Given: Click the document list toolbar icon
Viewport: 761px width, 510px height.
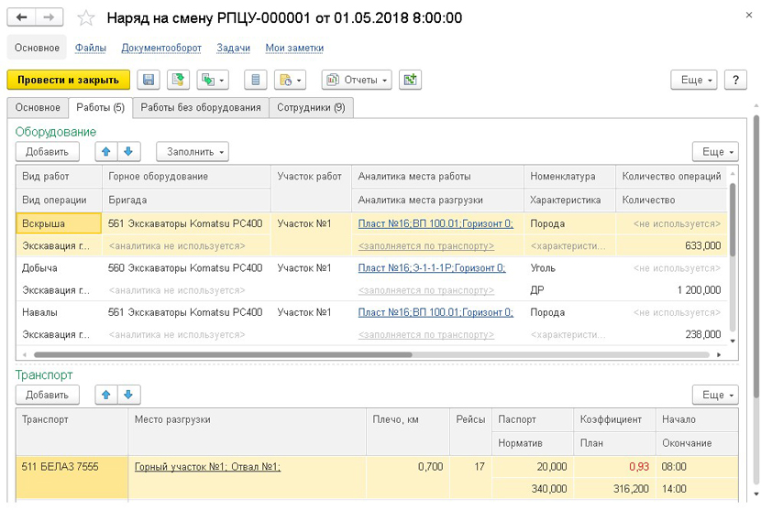Looking at the screenshot, I should click(x=256, y=80).
